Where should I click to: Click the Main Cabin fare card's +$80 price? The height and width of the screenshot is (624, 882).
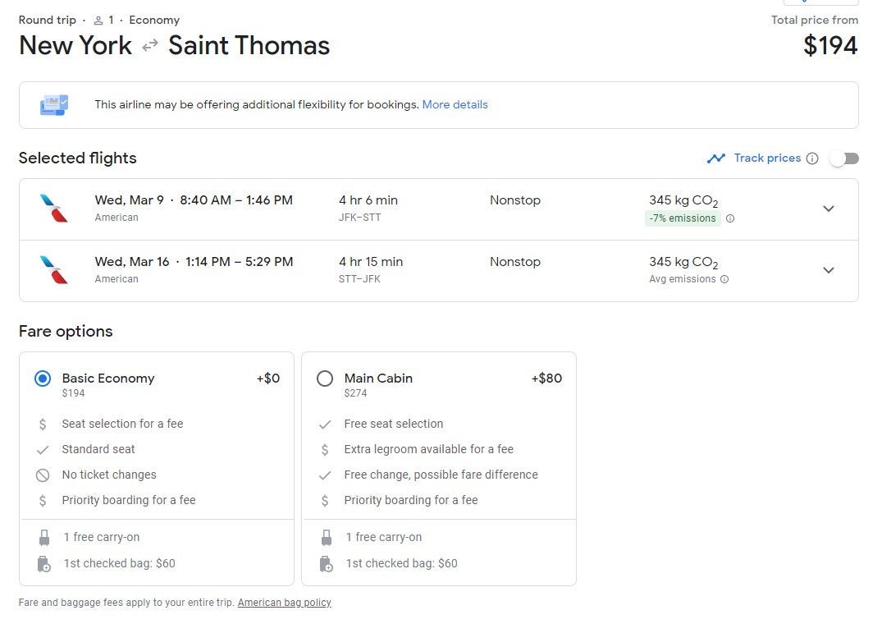(546, 379)
